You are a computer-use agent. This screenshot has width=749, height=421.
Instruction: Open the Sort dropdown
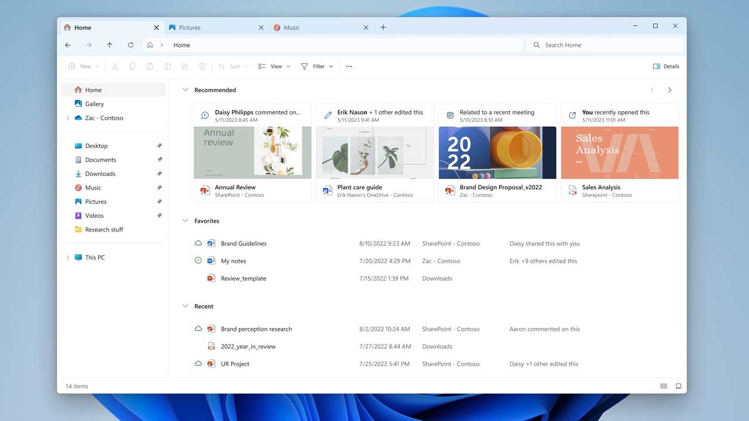click(x=232, y=66)
